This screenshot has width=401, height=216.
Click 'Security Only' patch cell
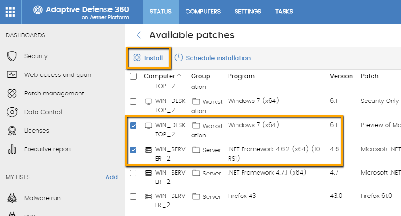point(380,101)
